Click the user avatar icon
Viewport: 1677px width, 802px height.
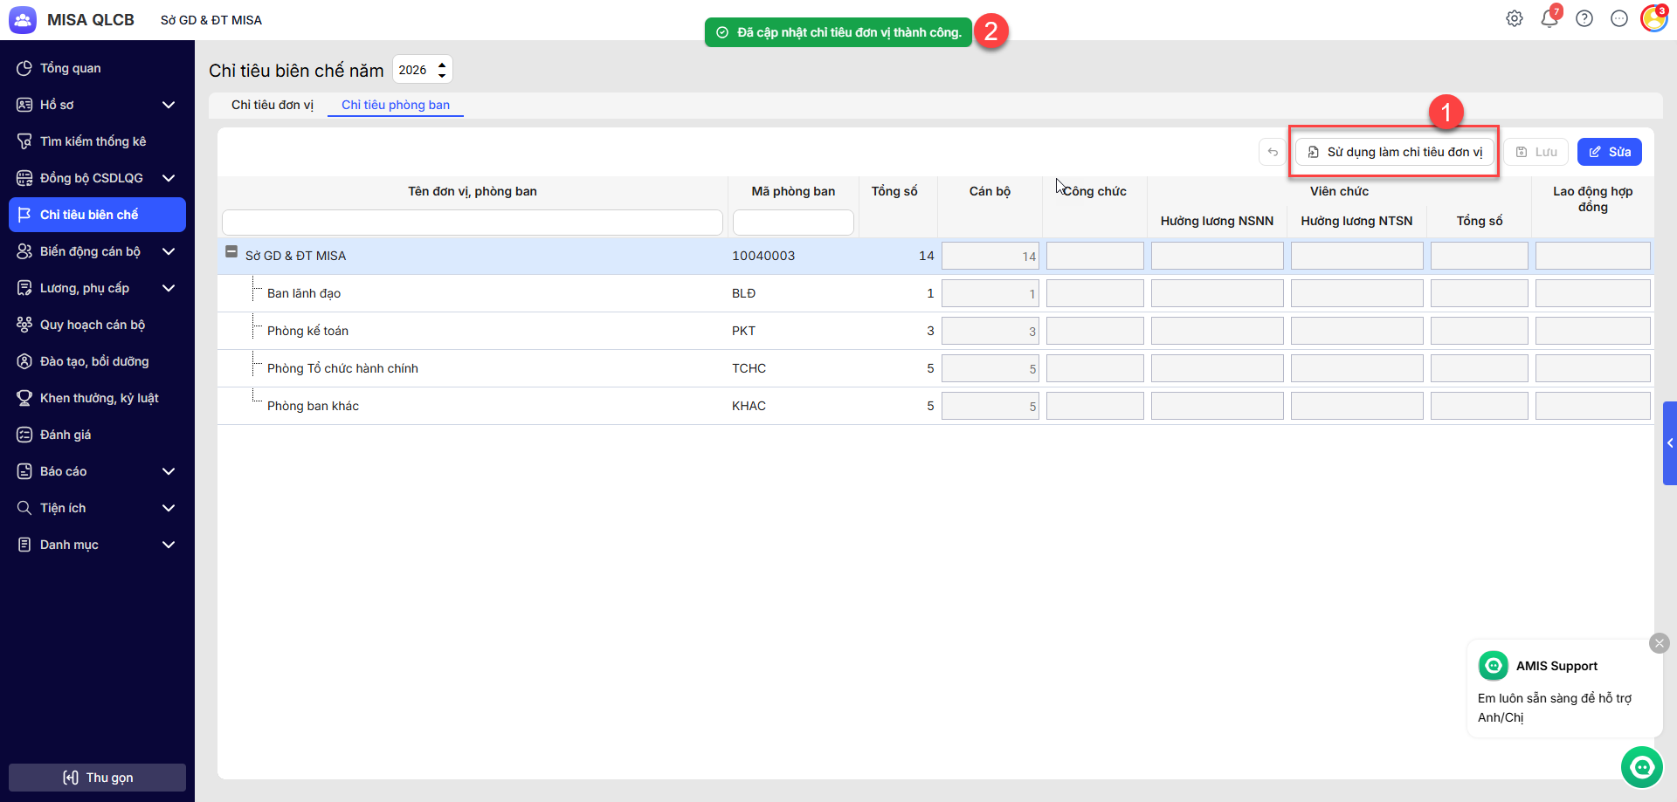(x=1653, y=19)
